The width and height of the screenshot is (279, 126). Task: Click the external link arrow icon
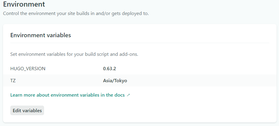(128, 95)
